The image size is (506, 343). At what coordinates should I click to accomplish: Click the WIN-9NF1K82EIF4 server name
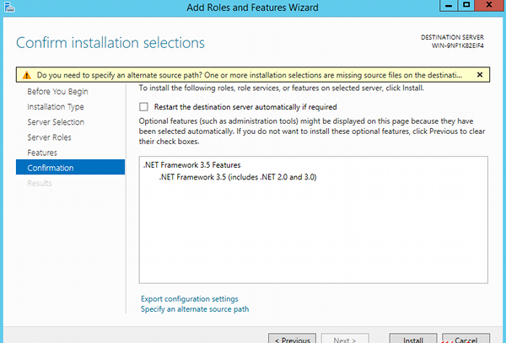point(458,46)
